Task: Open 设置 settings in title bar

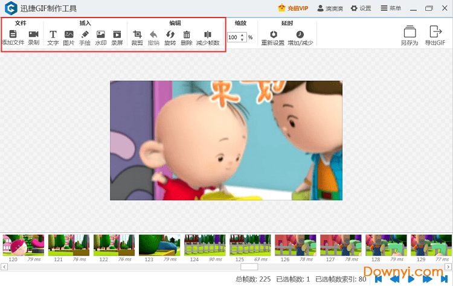Action: coord(361,8)
